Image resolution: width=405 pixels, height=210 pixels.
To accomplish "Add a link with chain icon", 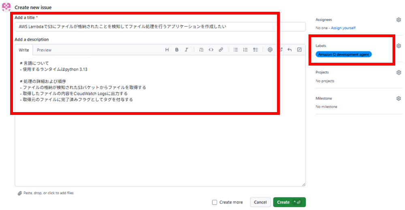I will pyautogui.click(x=221, y=50).
